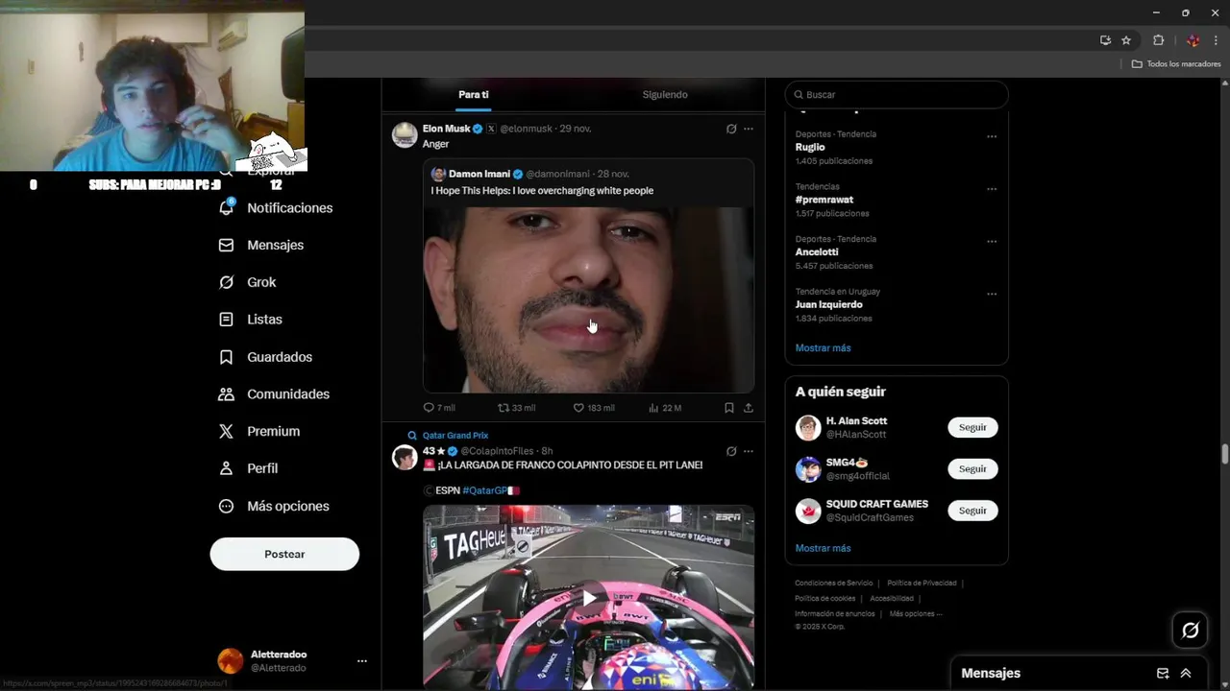Open Ruglio trending topic
This screenshot has height=691, width=1230.
pos(810,148)
